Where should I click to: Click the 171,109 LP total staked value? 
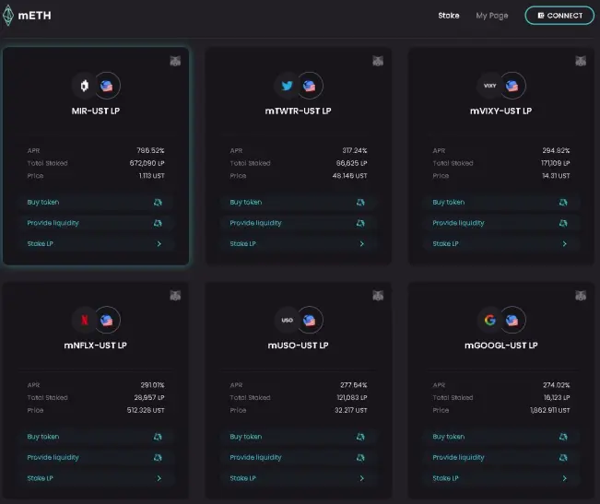[x=555, y=163]
